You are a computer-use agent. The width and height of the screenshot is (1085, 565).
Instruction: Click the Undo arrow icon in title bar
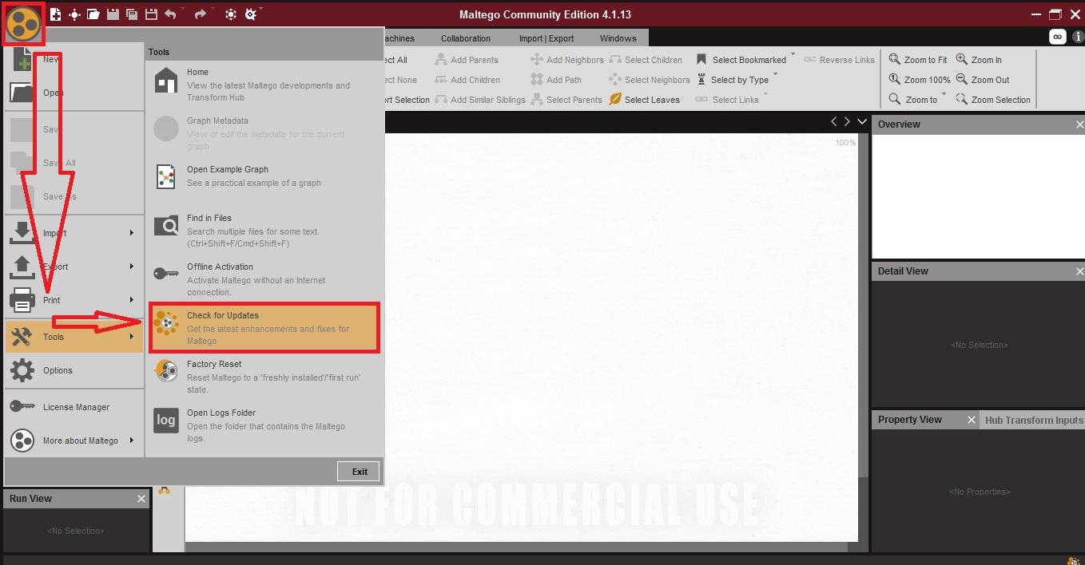click(170, 14)
